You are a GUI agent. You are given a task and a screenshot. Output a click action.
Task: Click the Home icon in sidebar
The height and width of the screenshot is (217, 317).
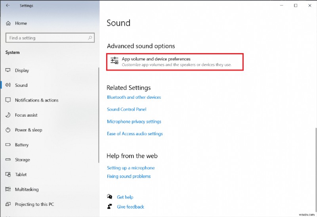tap(8, 23)
